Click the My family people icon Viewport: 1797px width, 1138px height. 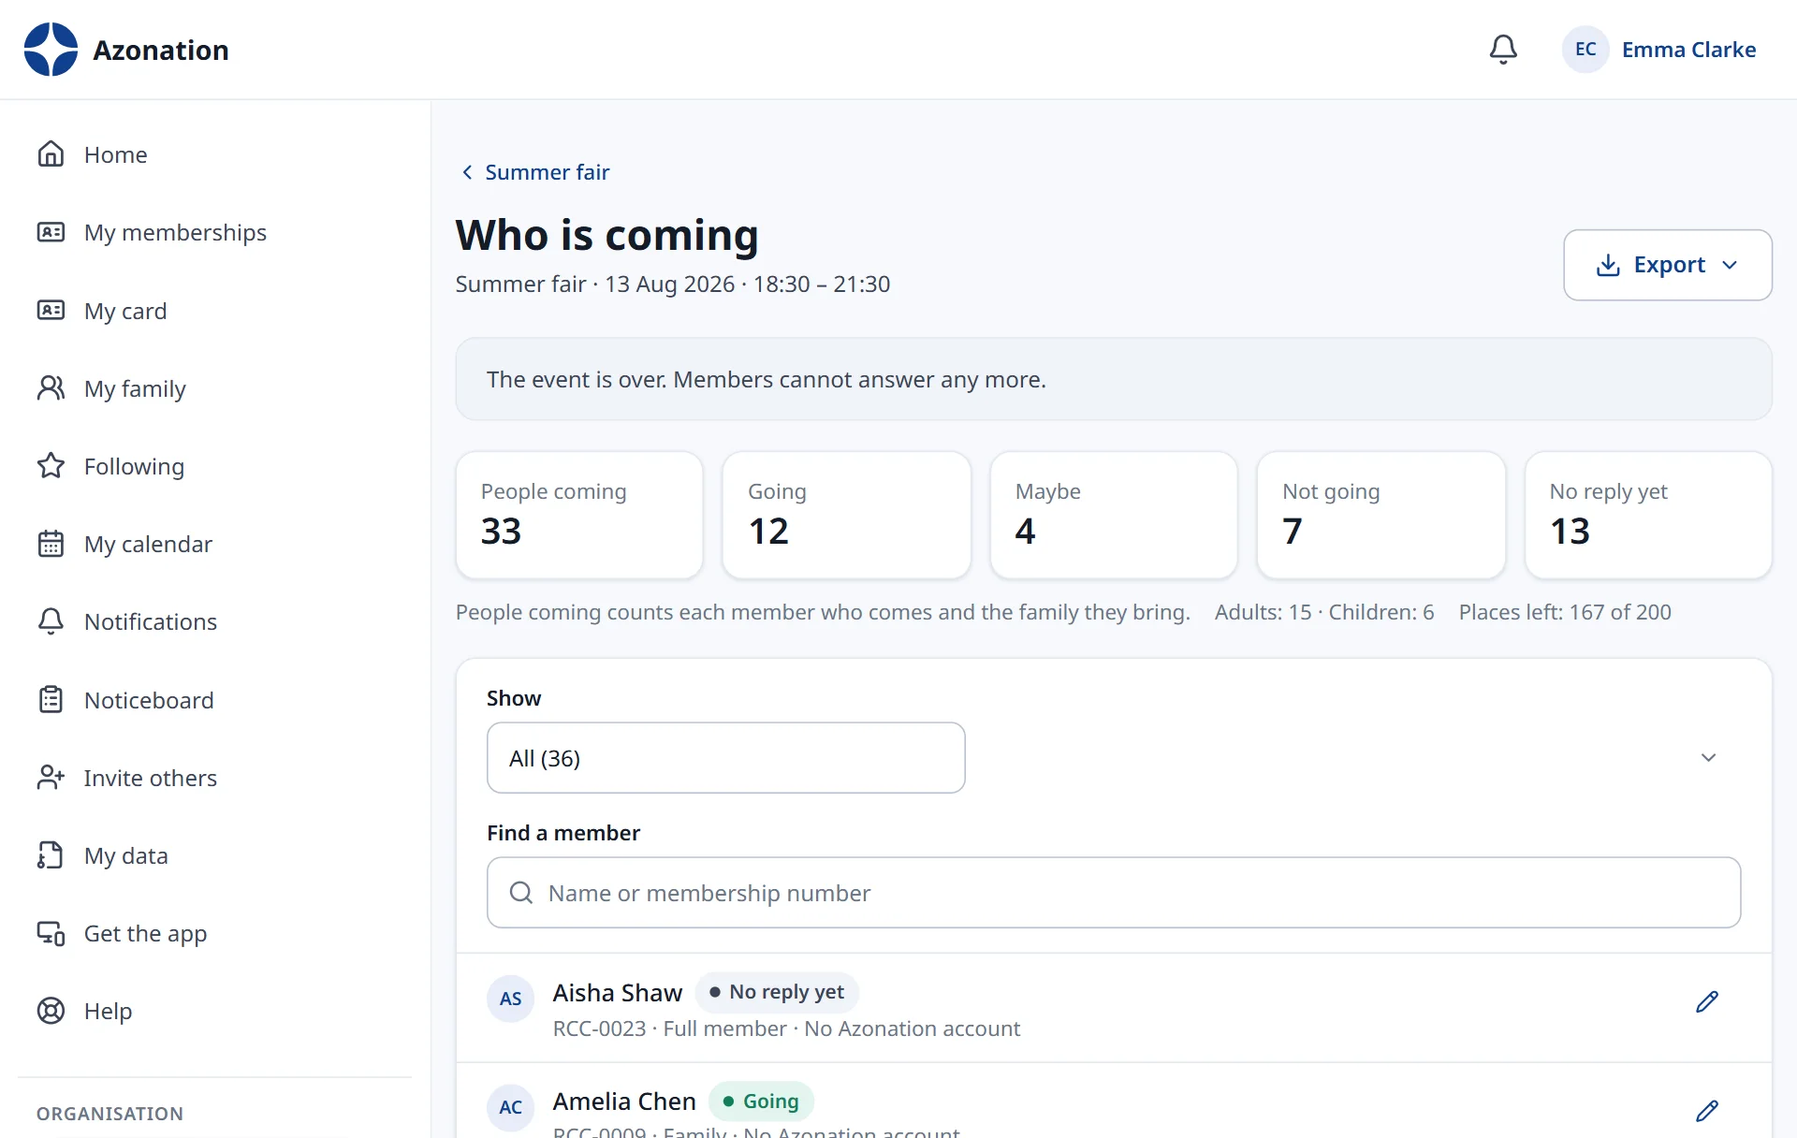(x=51, y=387)
